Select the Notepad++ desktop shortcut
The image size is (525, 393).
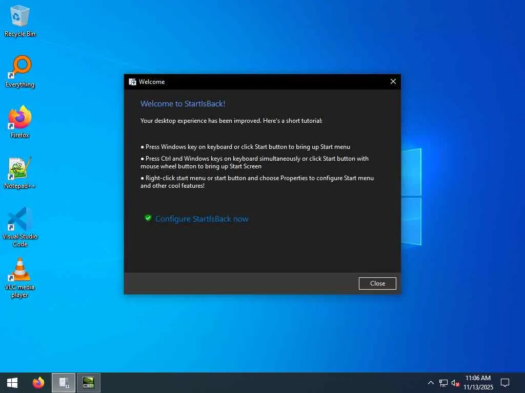(x=20, y=173)
